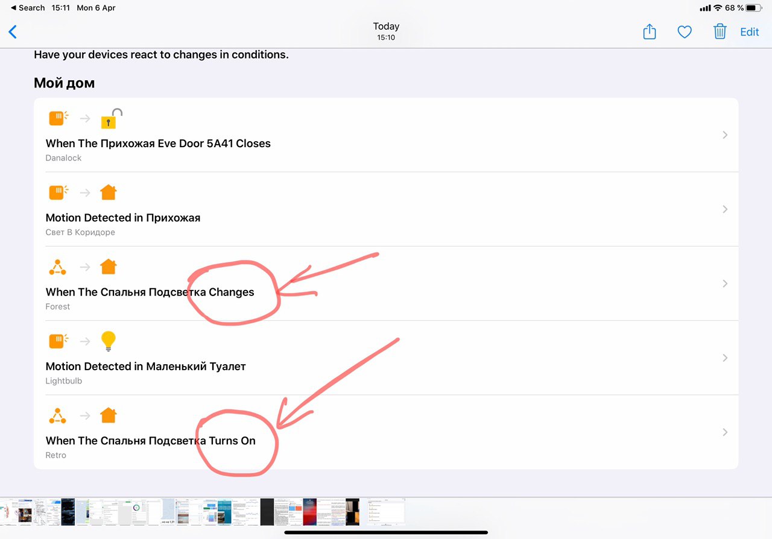Tap the home indicator bar
This screenshot has width=772, height=539.
(x=386, y=532)
